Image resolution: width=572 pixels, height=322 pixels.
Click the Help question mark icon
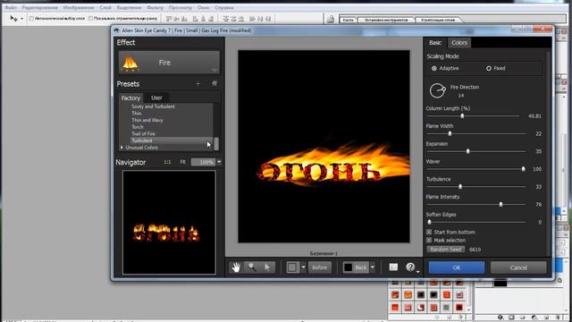click(x=410, y=267)
